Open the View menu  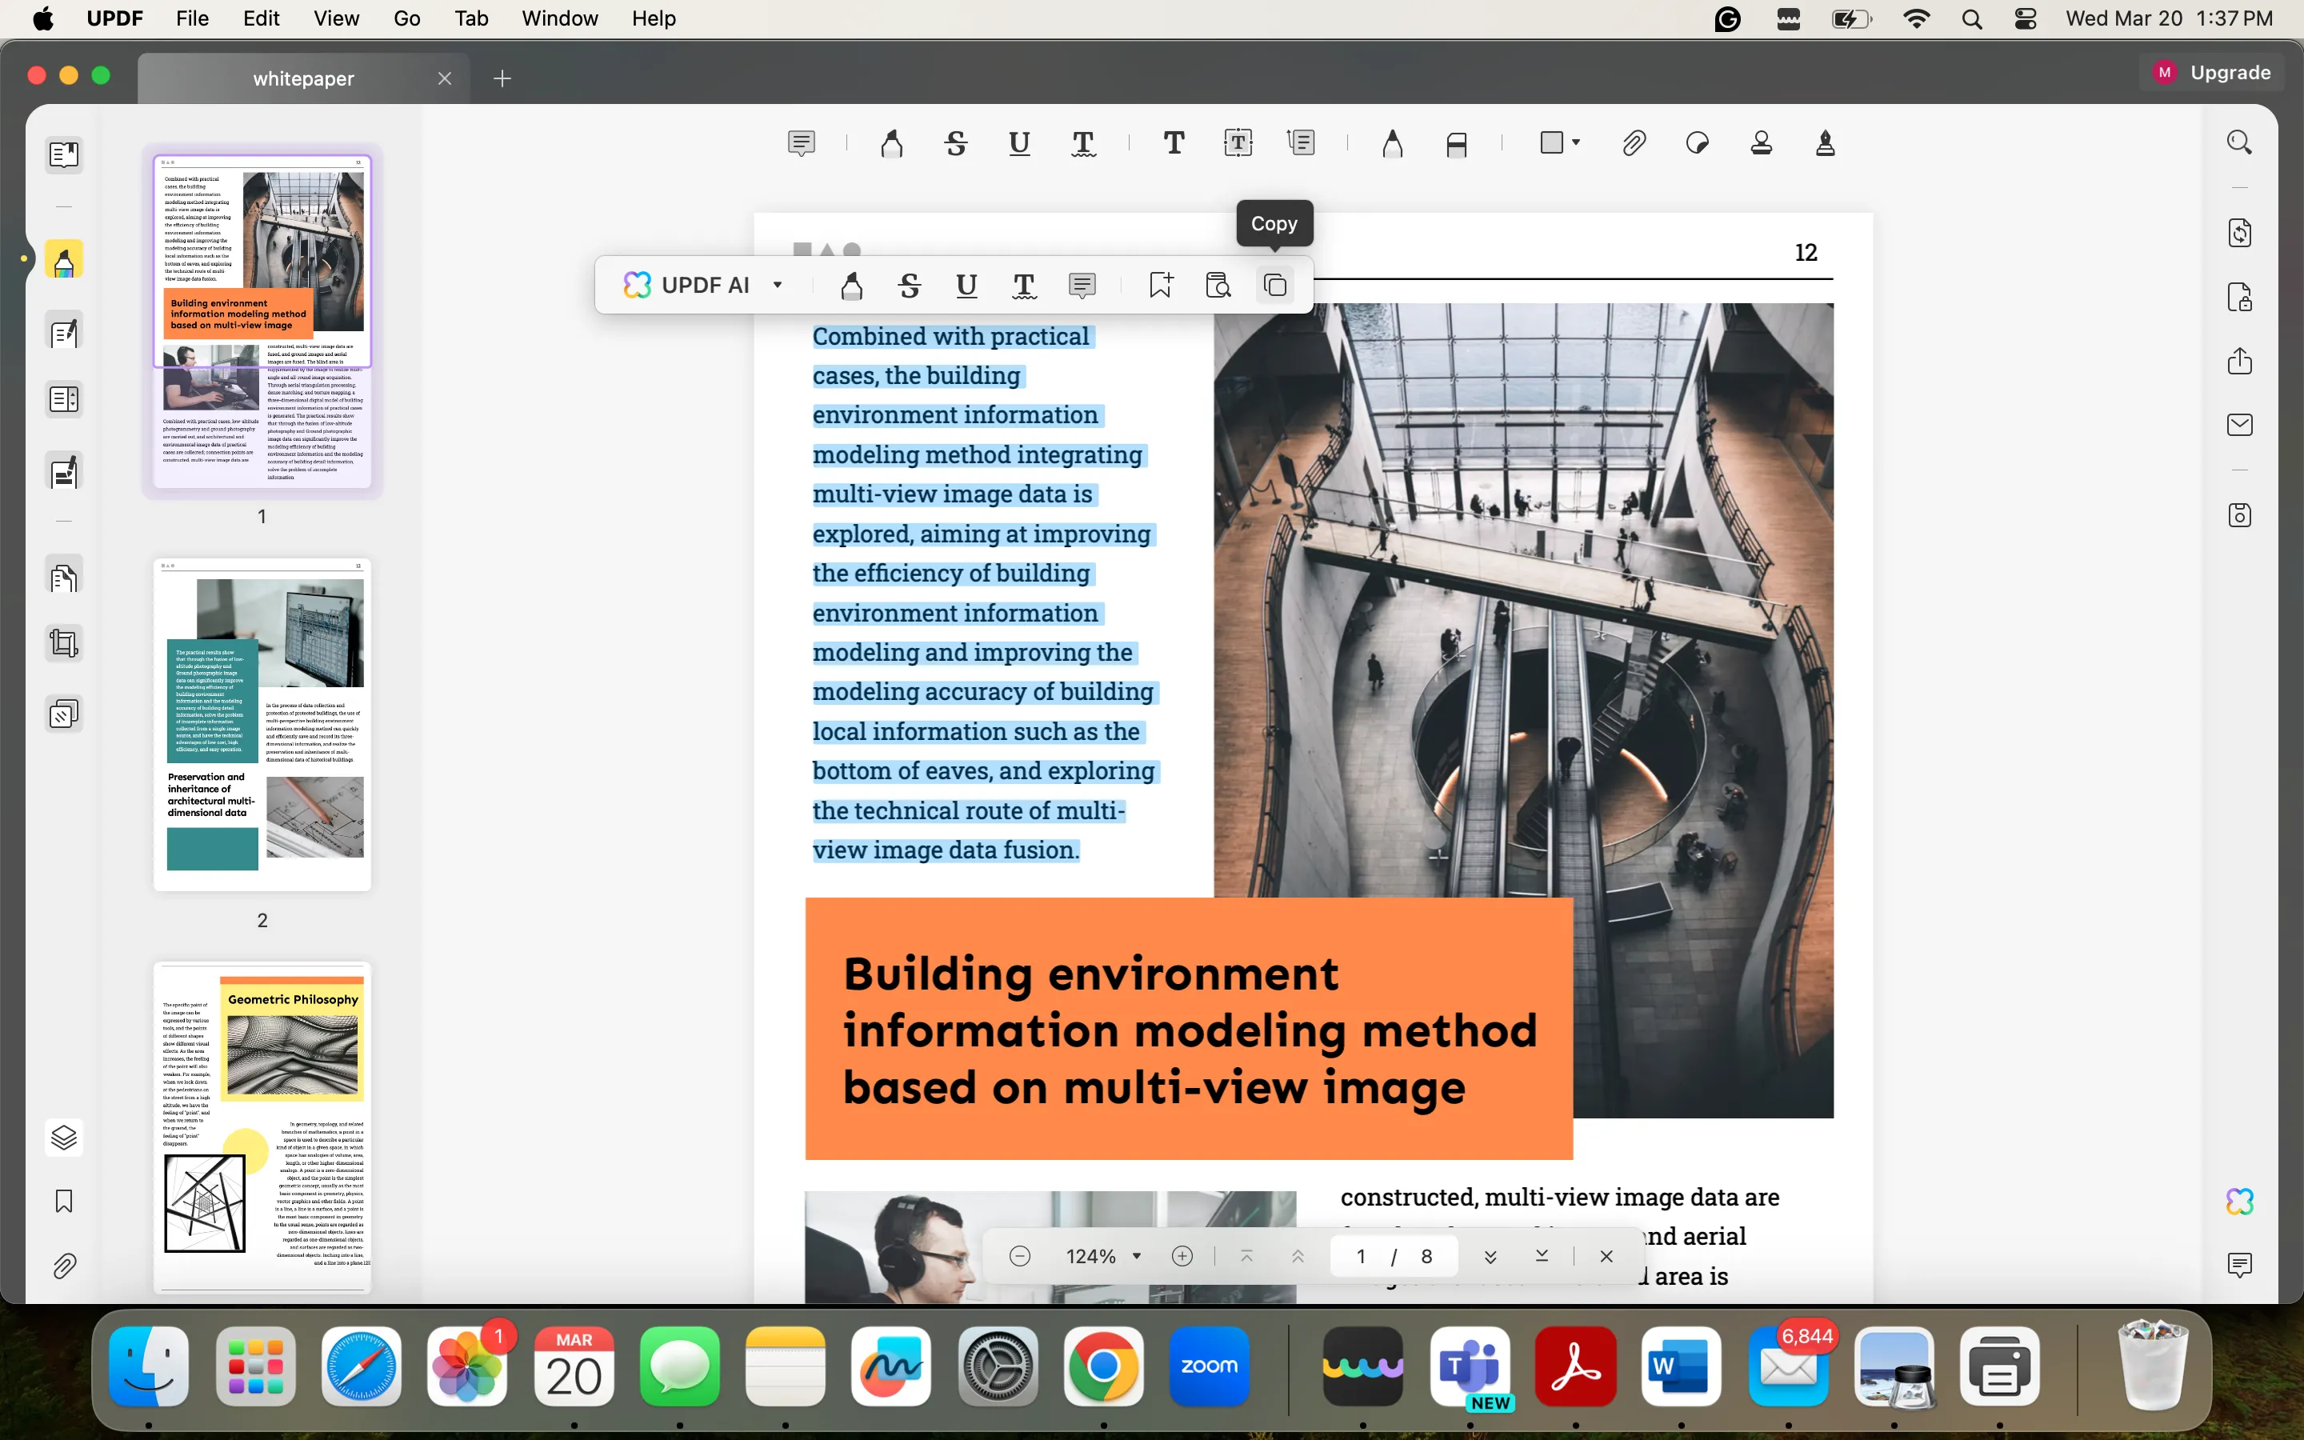[x=336, y=18]
